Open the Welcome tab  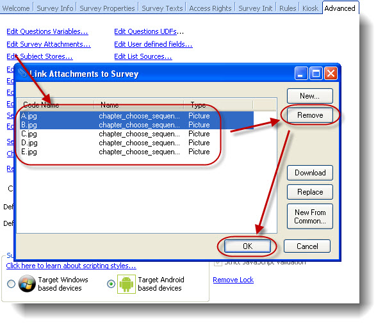[16, 8]
